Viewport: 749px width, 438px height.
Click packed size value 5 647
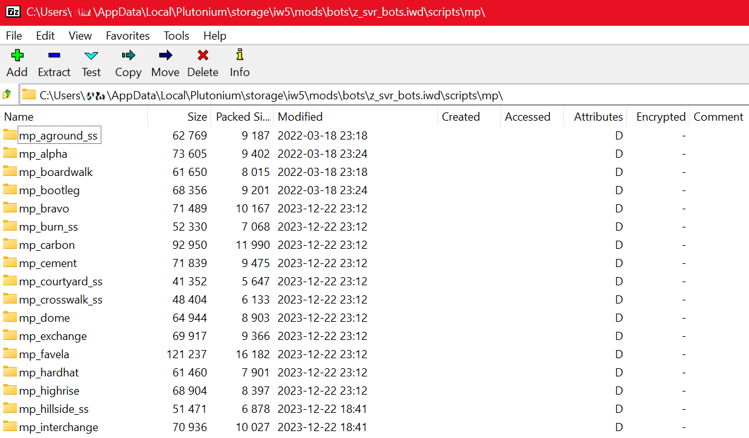(256, 282)
